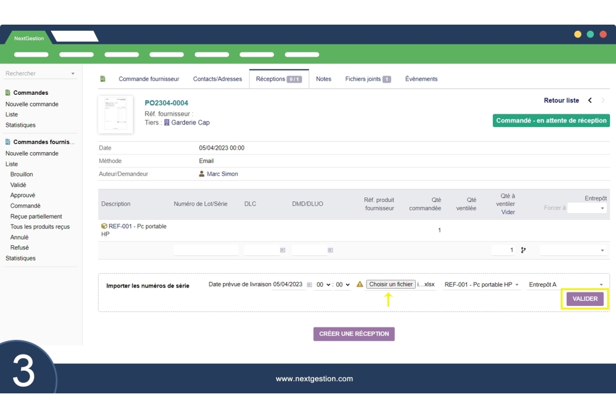Click the Commandes section icon in sidebar

pos(8,93)
